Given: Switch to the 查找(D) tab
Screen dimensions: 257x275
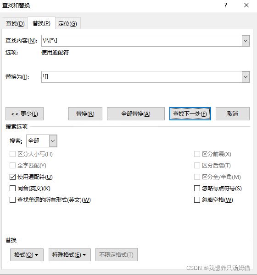Looking at the screenshot, I should 15,23.
